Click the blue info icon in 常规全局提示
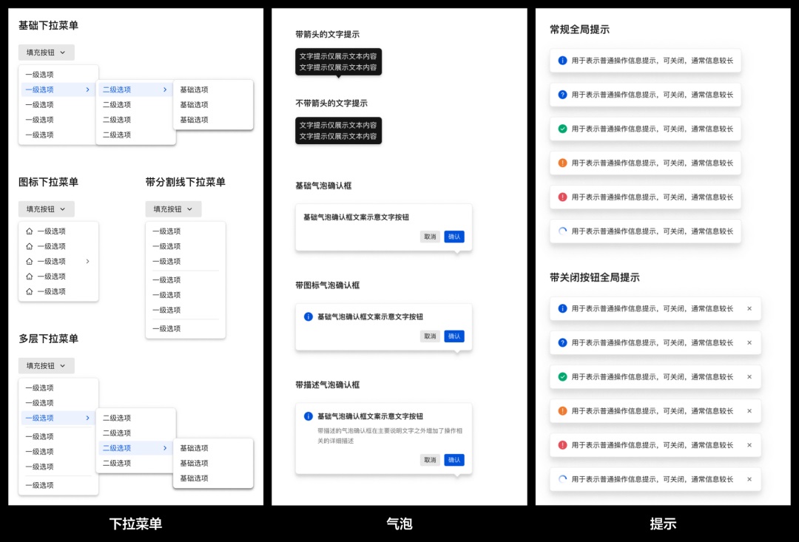The width and height of the screenshot is (799, 542). tap(562, 61)
